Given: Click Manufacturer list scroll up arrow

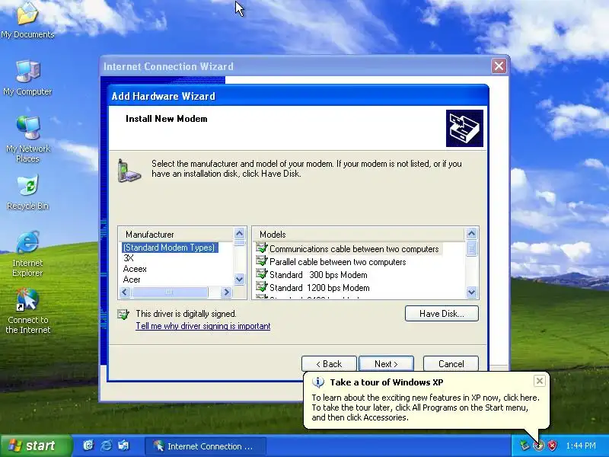Looking at the screenshot, I should pos(239,234).
